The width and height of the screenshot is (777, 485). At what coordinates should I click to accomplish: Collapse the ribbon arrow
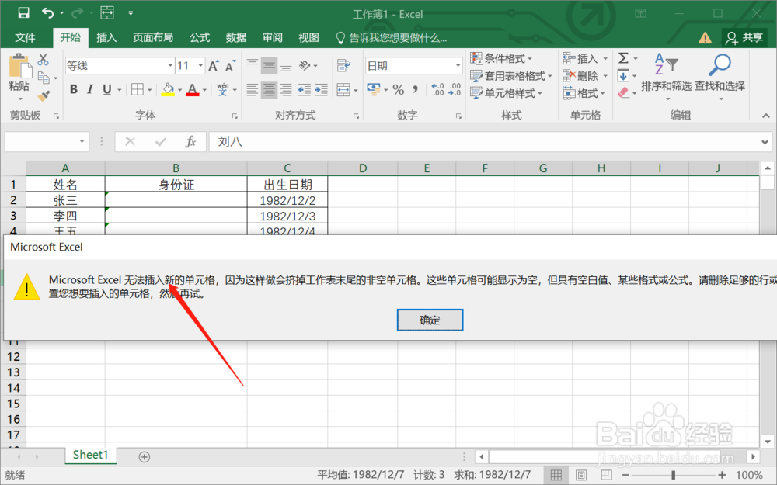[x=766, y=116]
